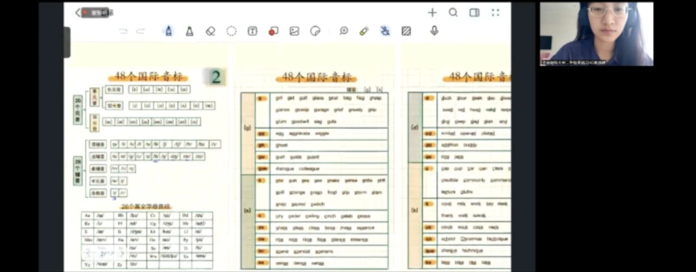Add a new page with plus button
This screenshot has height=272, width=696.
(432, 13)
